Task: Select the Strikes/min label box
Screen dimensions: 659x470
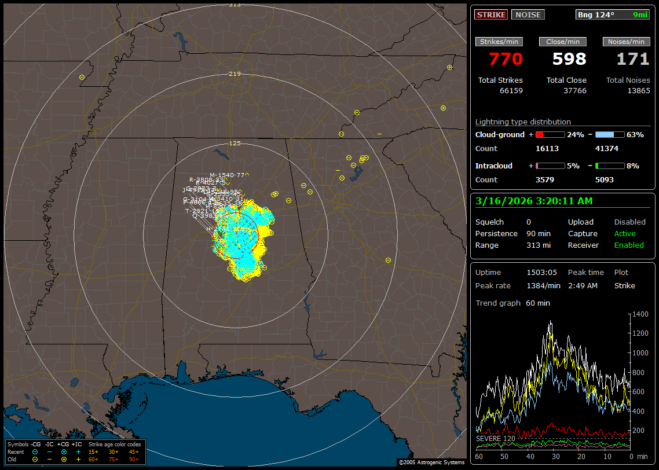Action: [499, 42]
